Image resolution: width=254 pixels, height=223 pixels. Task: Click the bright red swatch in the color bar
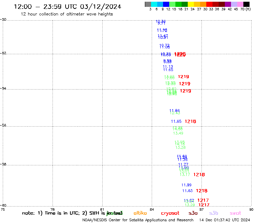pos(209,4)
